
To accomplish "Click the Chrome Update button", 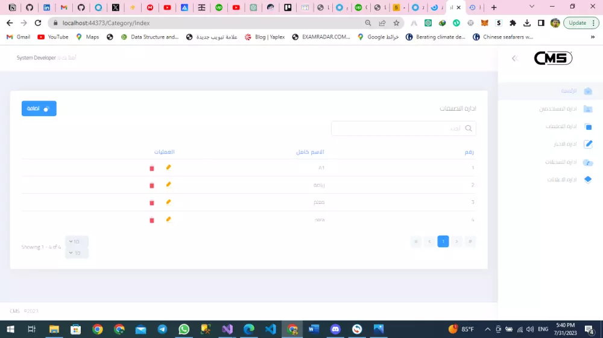I will [581, 23].
